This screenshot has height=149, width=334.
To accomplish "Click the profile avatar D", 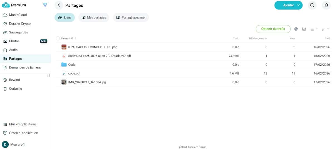I will 5,145.
